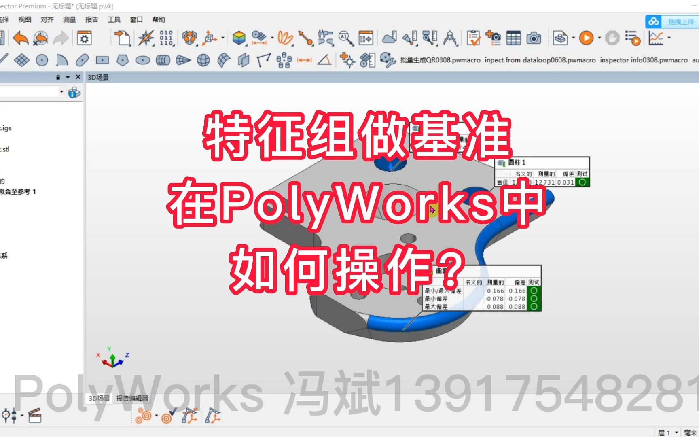
Task: Click the line chart SPC icon
Action: (656, 38)
